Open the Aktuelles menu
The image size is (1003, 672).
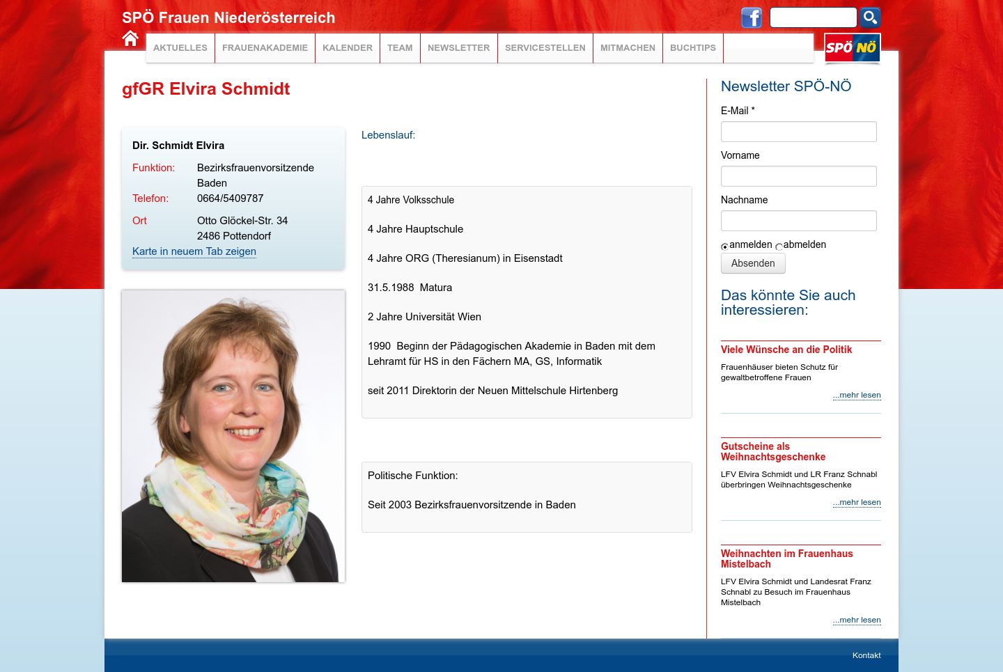click(x=180, y=48)
